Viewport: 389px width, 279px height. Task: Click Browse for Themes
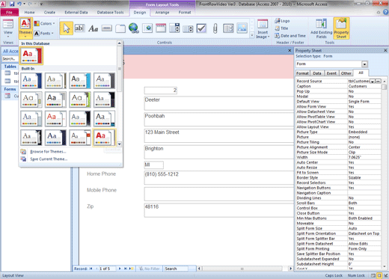click(x=48, y=152)
